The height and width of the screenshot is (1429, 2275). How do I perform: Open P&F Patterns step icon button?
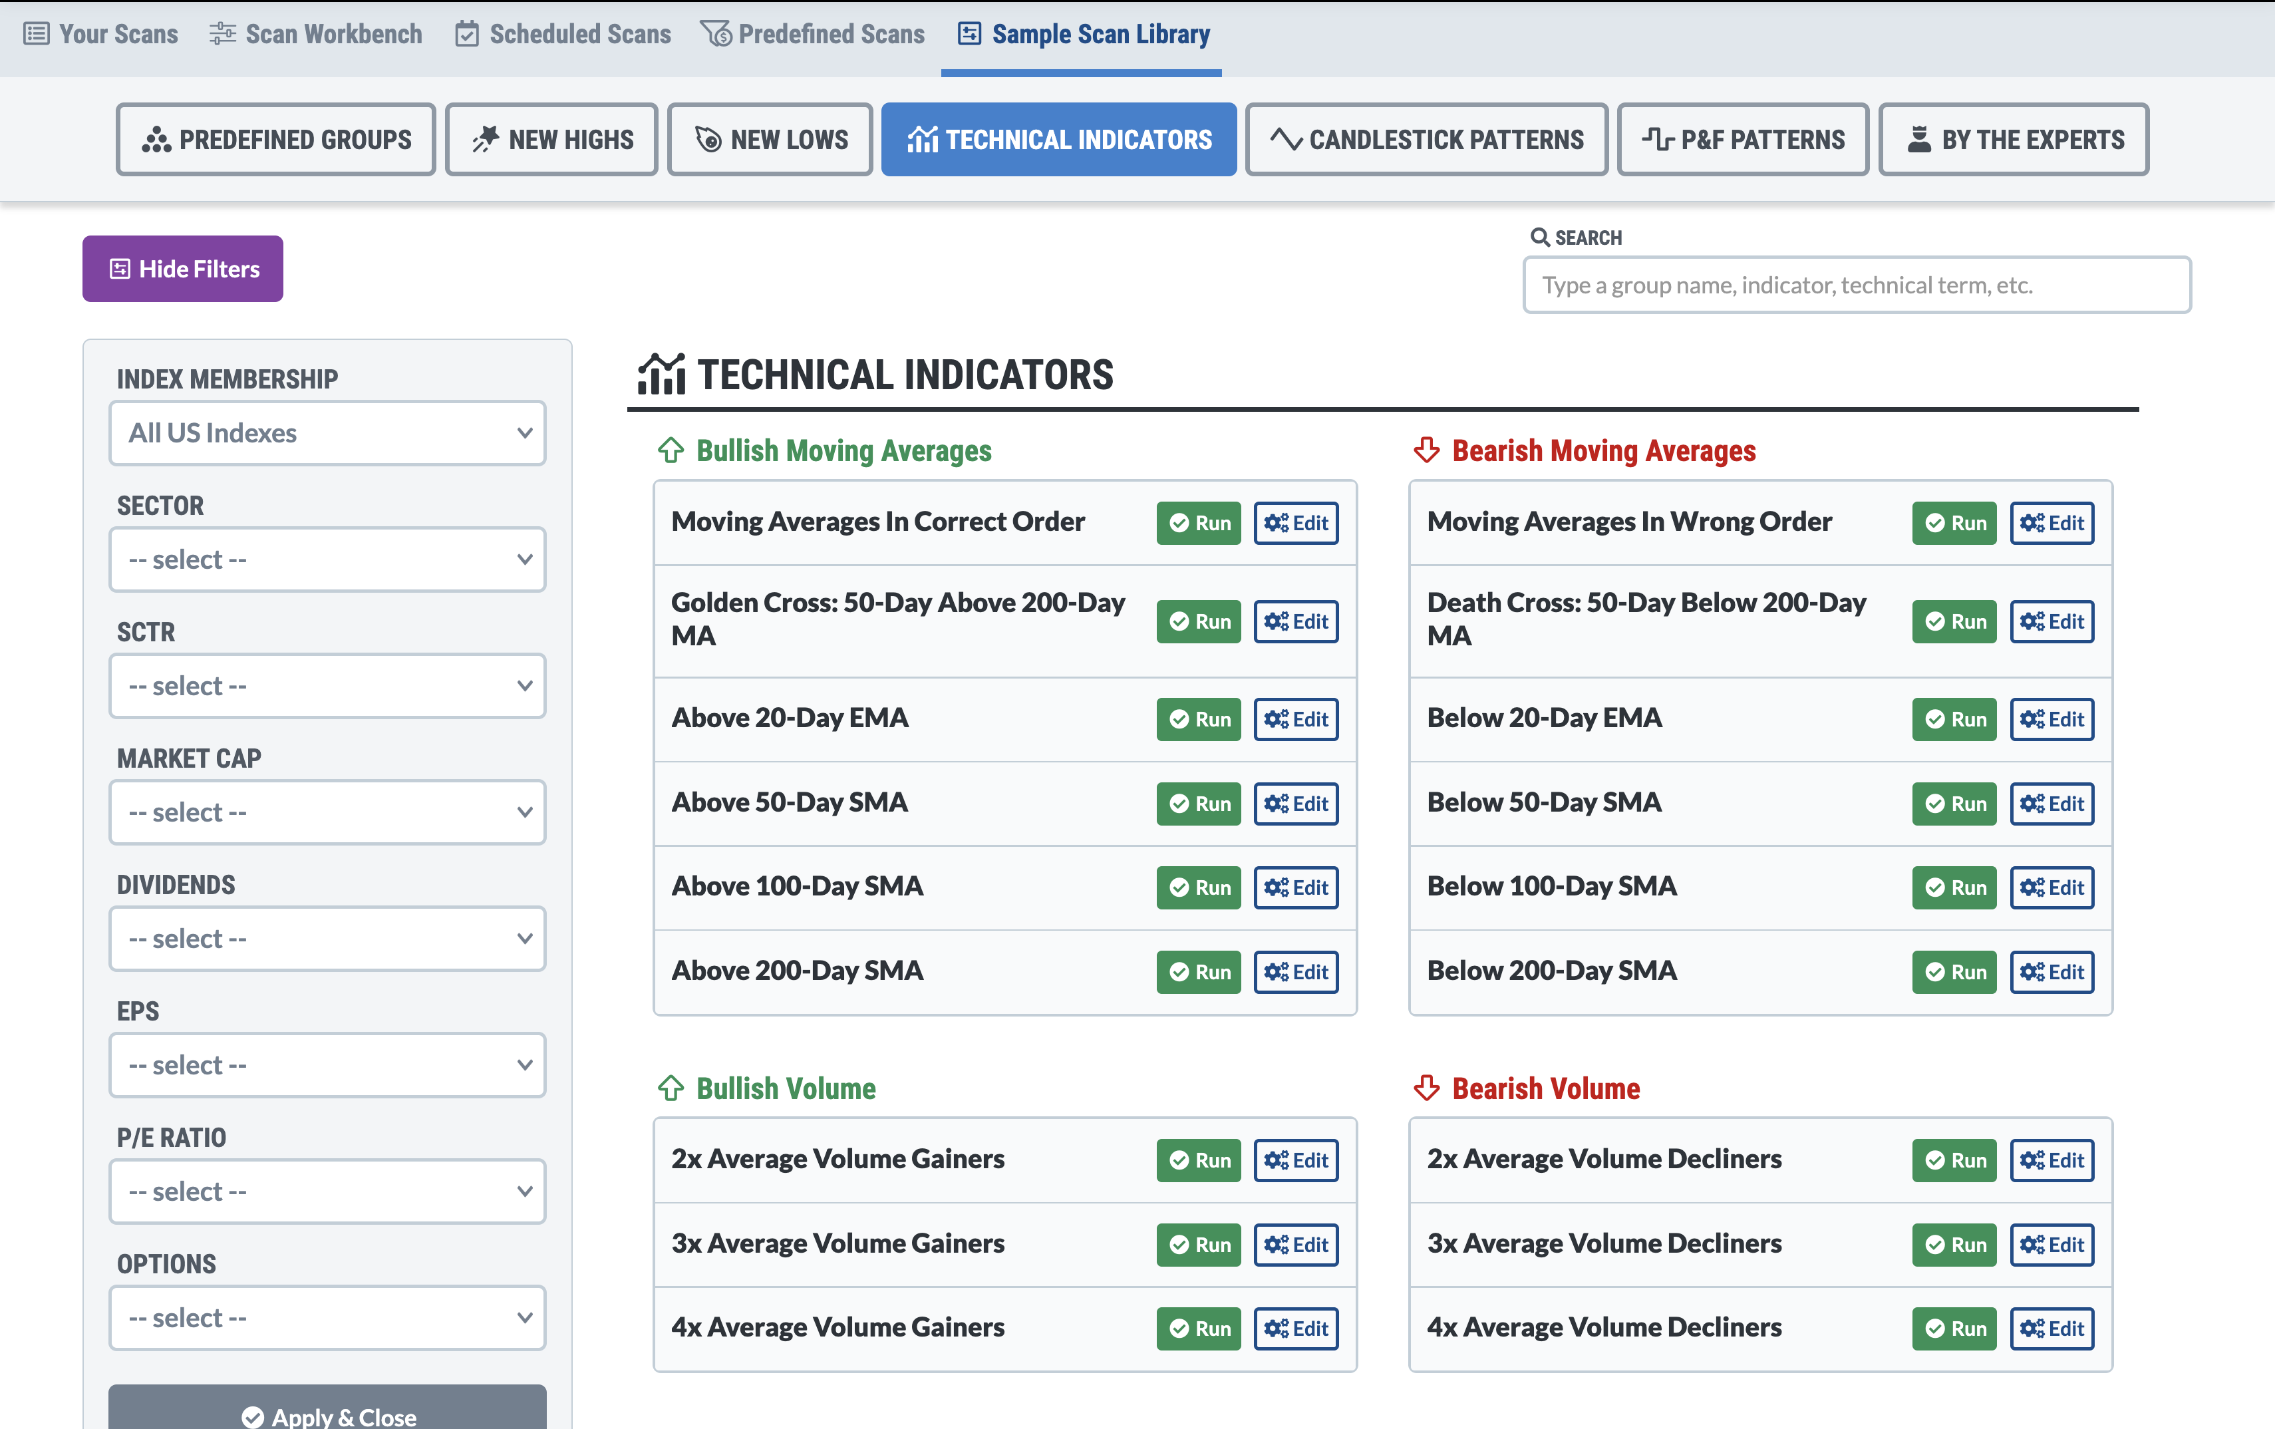point(1657,140)
